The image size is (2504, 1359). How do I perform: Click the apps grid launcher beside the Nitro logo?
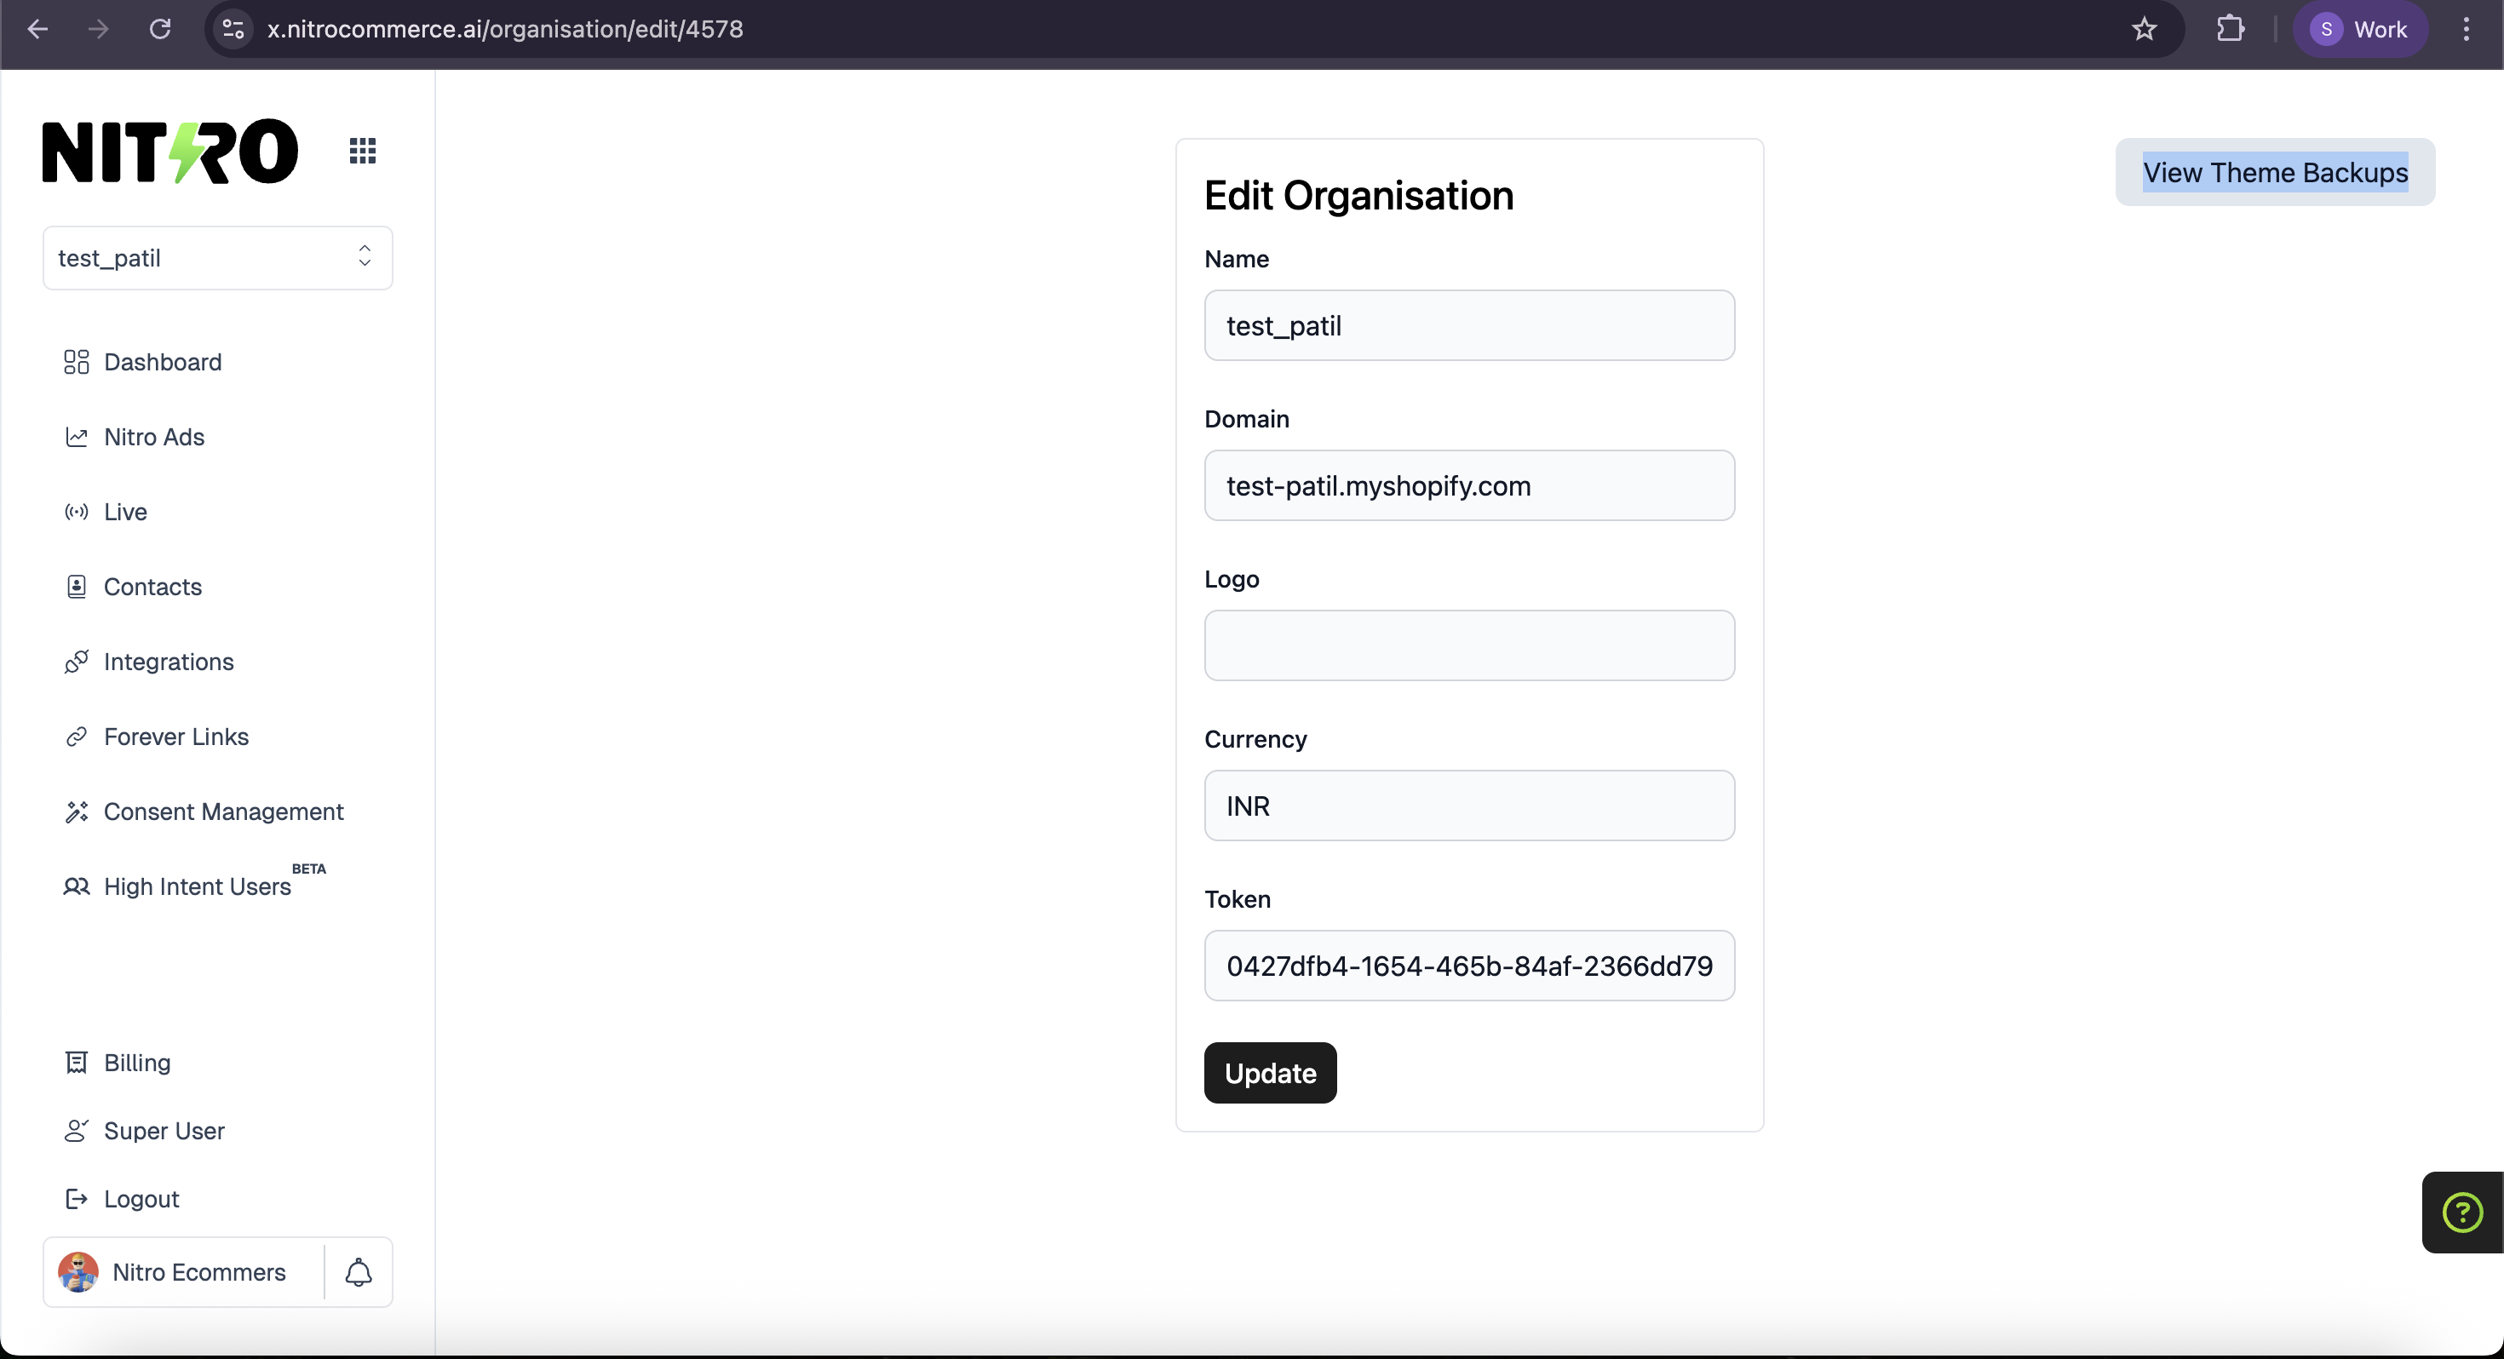click(x=363, y=150)
